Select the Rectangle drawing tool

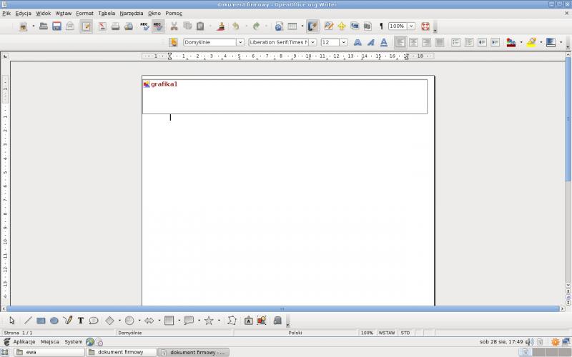click(41, 321)
